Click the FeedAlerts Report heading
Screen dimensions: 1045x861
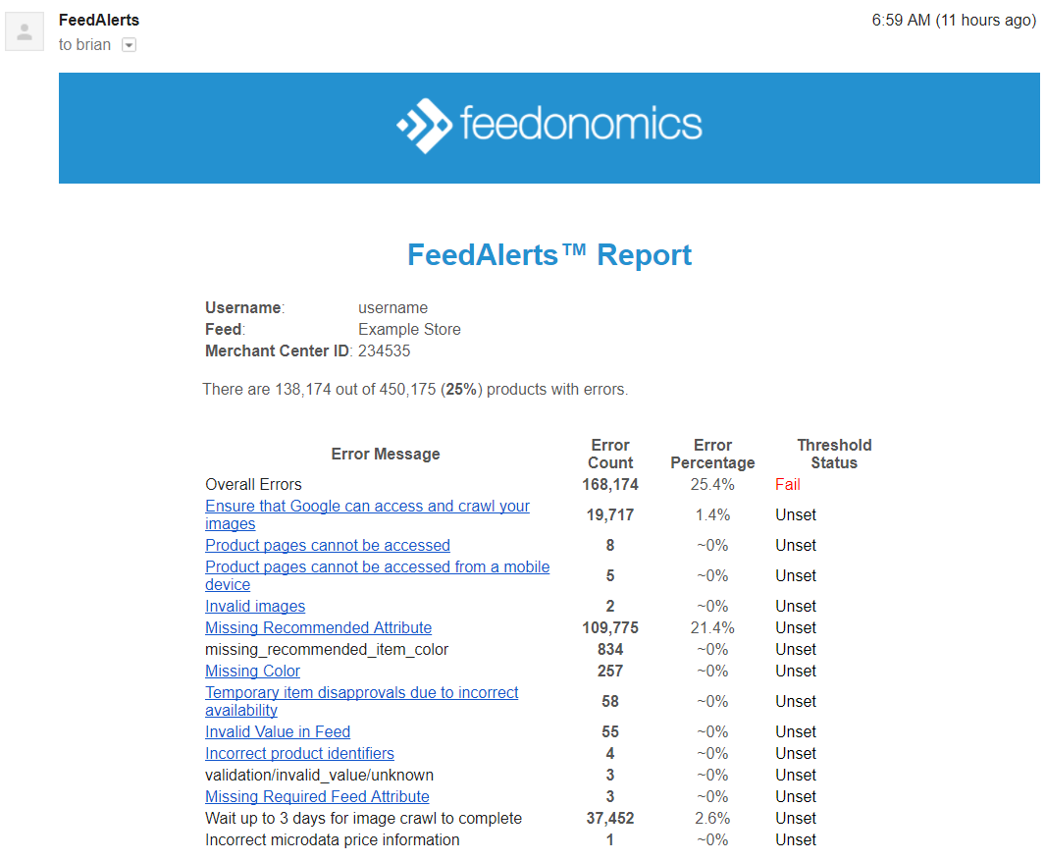click(x=549, y=254)
